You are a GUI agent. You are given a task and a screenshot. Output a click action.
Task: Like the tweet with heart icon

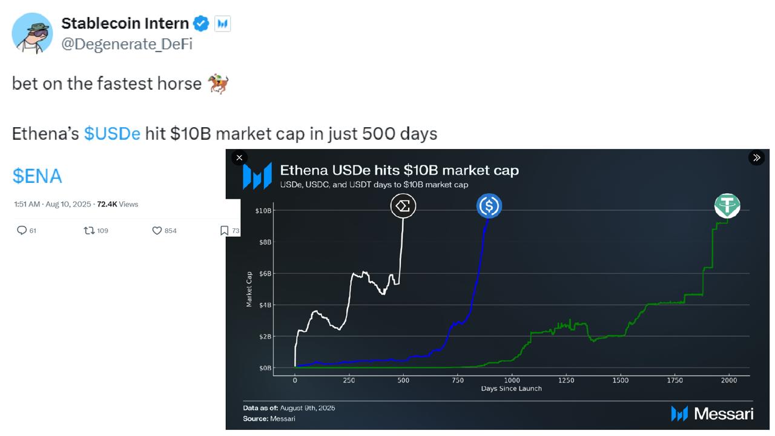tap(157, 230)
